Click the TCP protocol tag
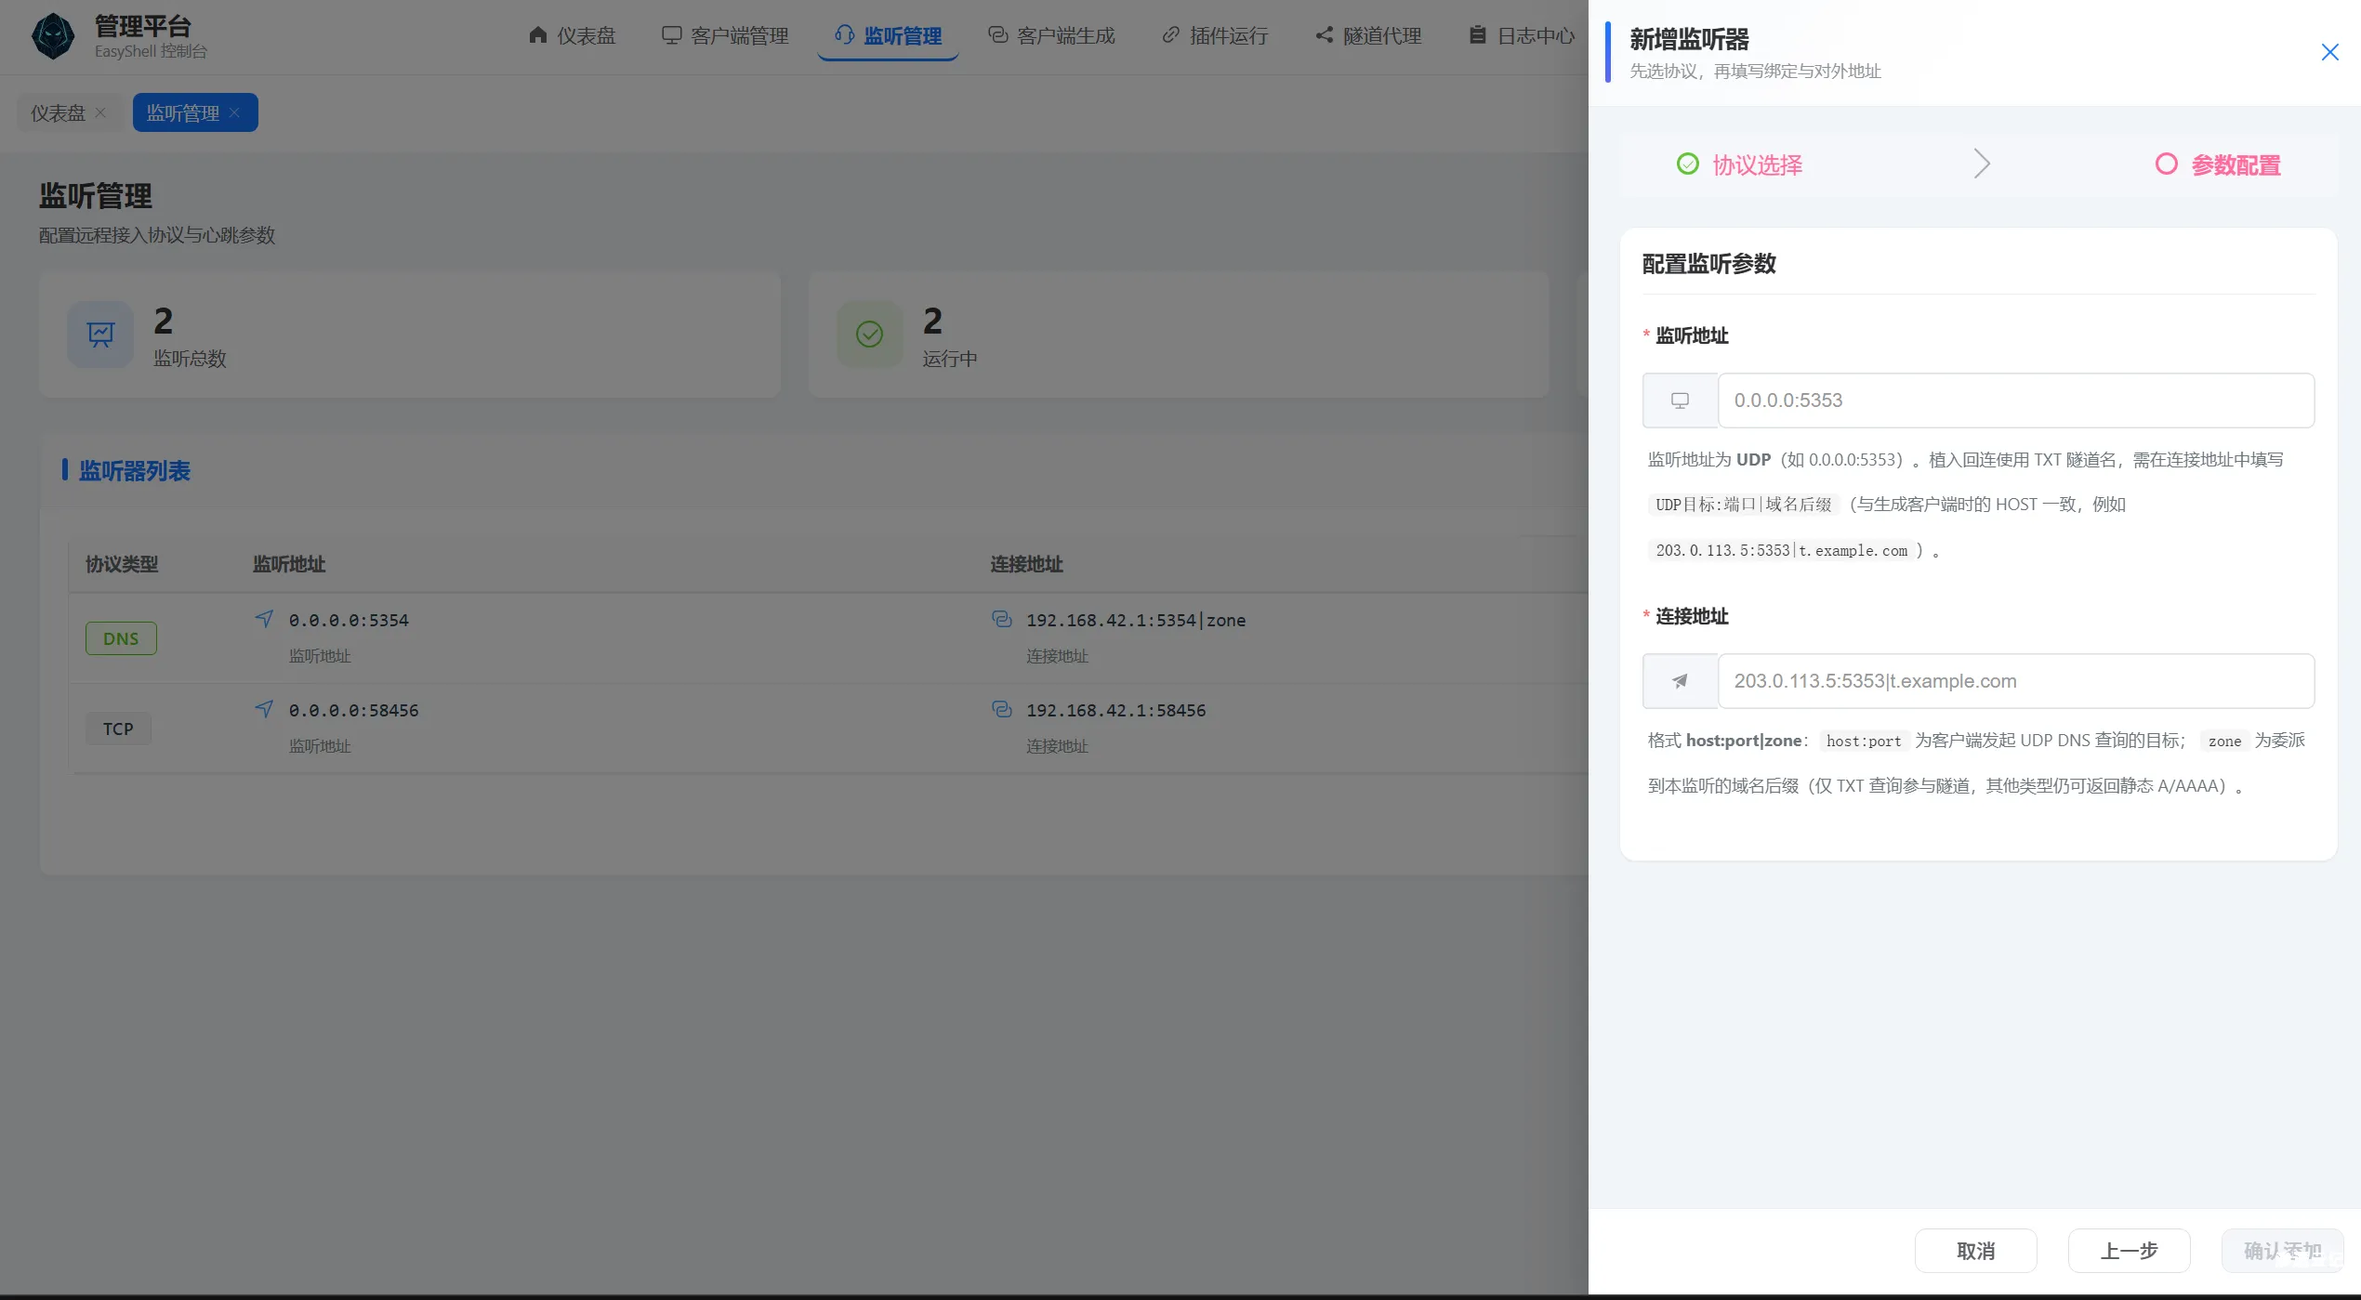 pyautogui.click(x=118, y=729)
